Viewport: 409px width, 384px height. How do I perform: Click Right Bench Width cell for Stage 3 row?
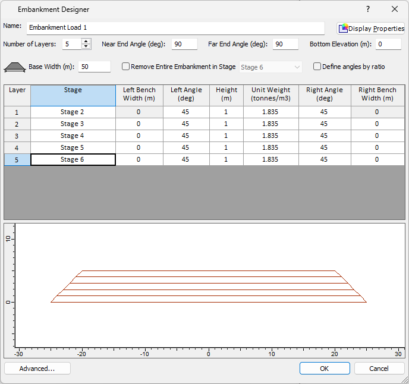coord(377,124)
